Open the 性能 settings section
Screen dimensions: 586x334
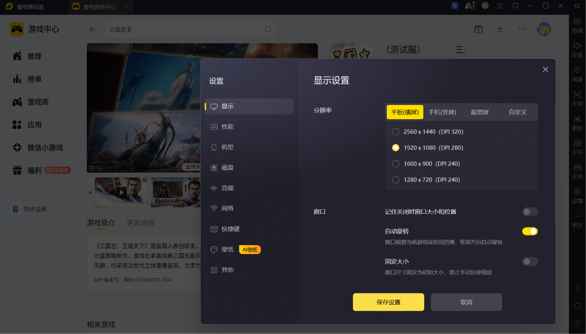pos(249,127)
